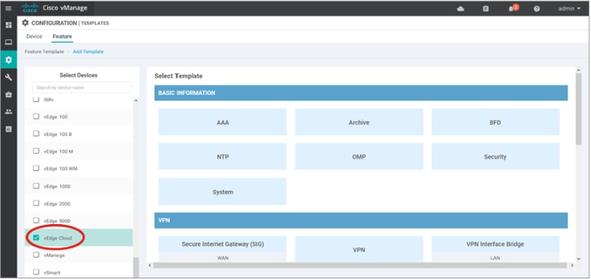Open the Dashboard sidebar icon
This screenshot has height=279, width=591.
8,25
